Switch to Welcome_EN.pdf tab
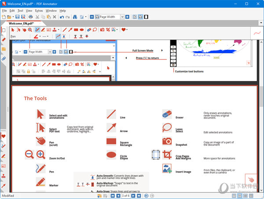This screenshot has height=199, width=264. [x=21, y=23]
